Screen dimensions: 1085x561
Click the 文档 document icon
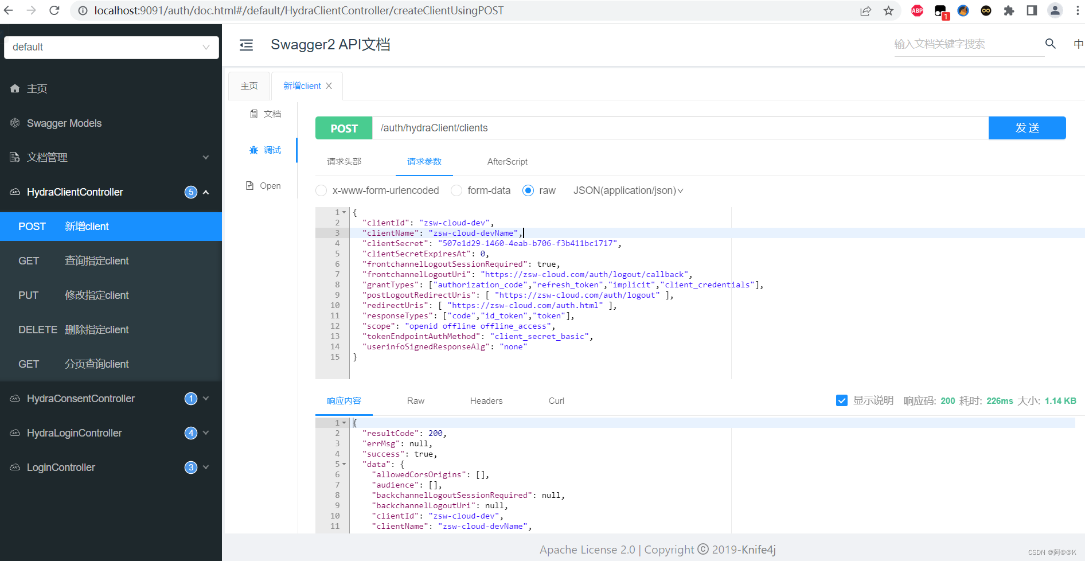(x=253, y=114)
